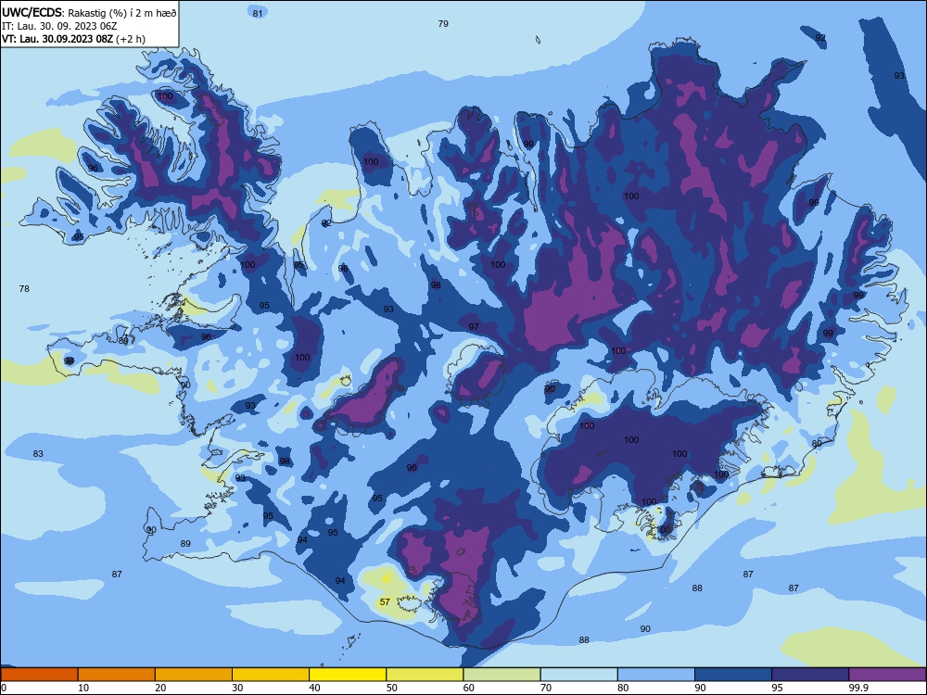Select the dark indigo 95–99.9 legend swatch
927x695 pixels.
coord(810,675)
